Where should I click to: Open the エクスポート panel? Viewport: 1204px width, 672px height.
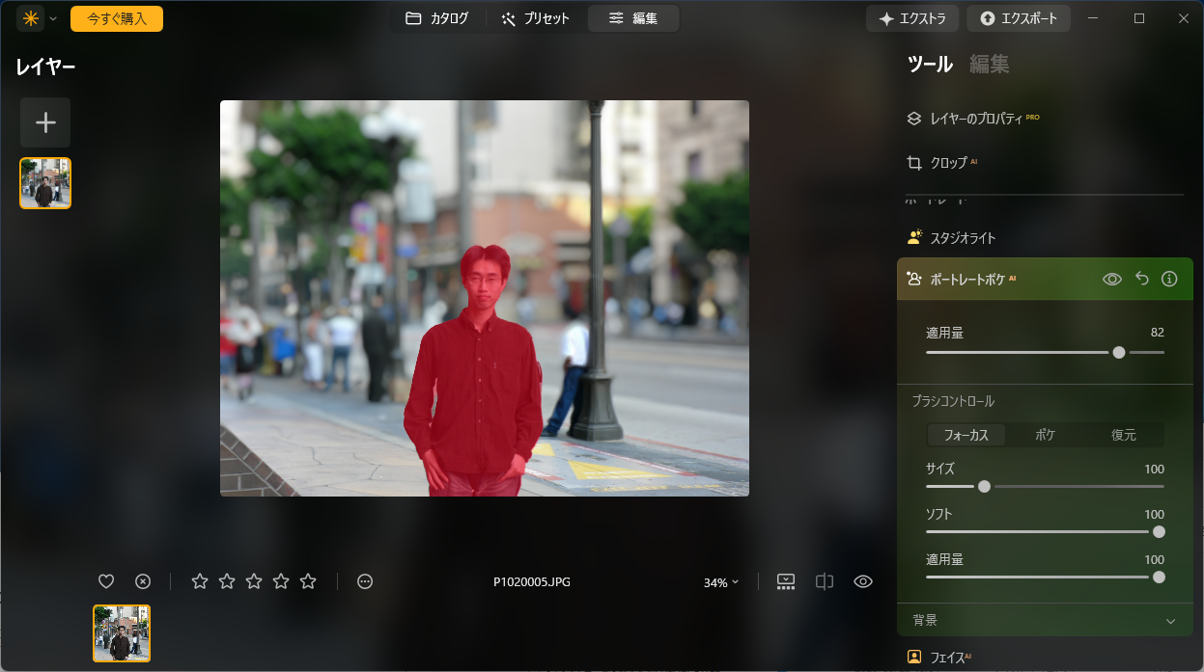(1019, 17)
